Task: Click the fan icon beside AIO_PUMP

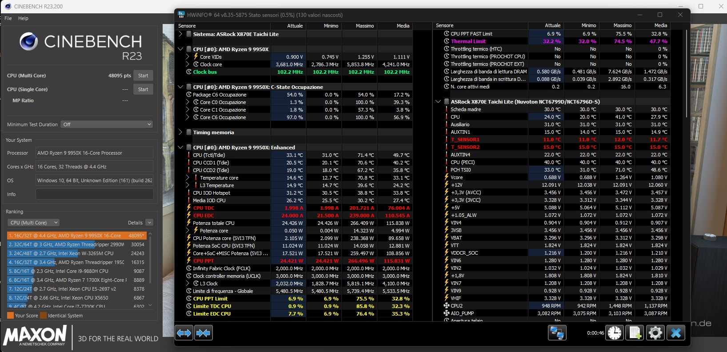Action: point(447,313)
